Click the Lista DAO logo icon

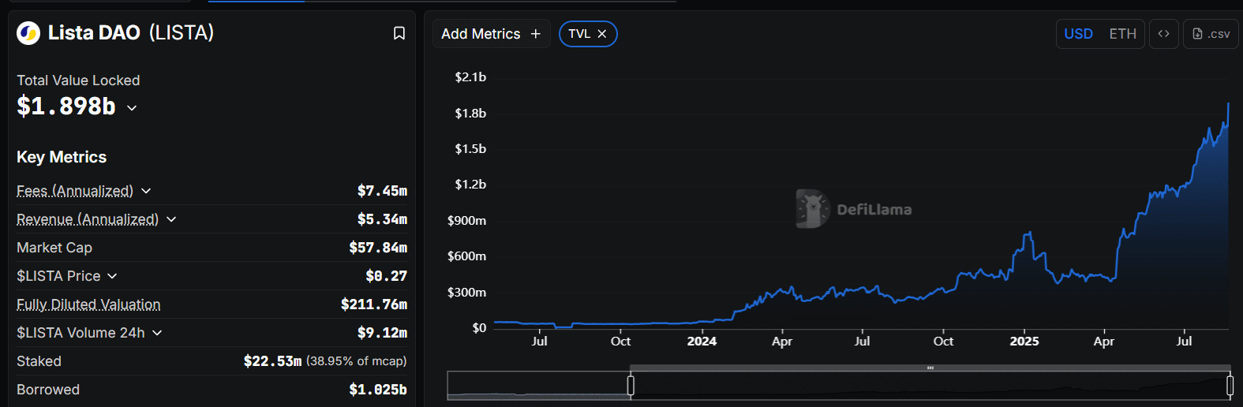28,33
